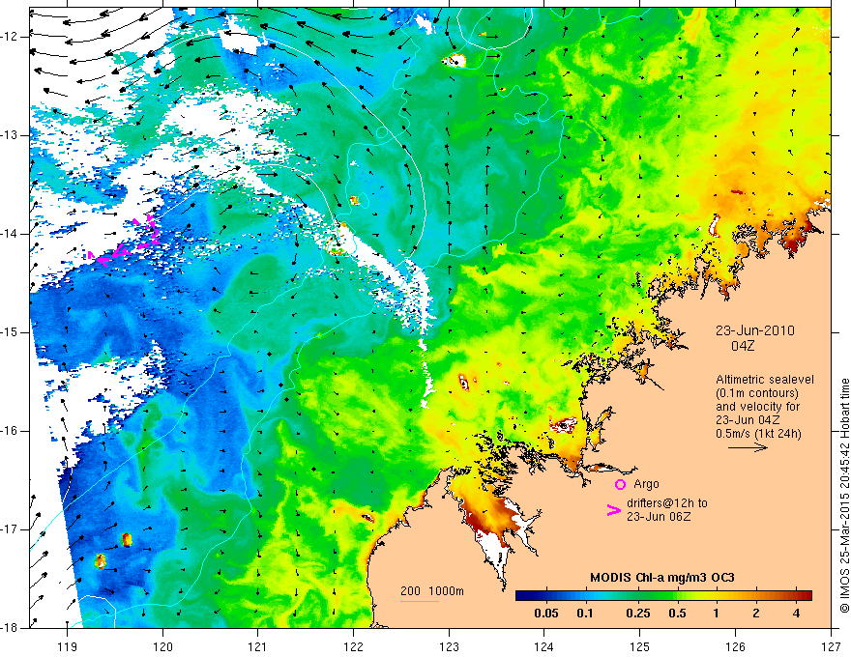Click the magenta Argo circle legend symbol
Image resolution: width=851 pixels, height=657 pixels.
click(x=620, y=484)
